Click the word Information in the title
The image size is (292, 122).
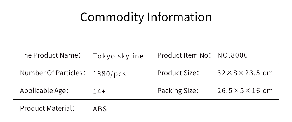(x=179, y=17)
